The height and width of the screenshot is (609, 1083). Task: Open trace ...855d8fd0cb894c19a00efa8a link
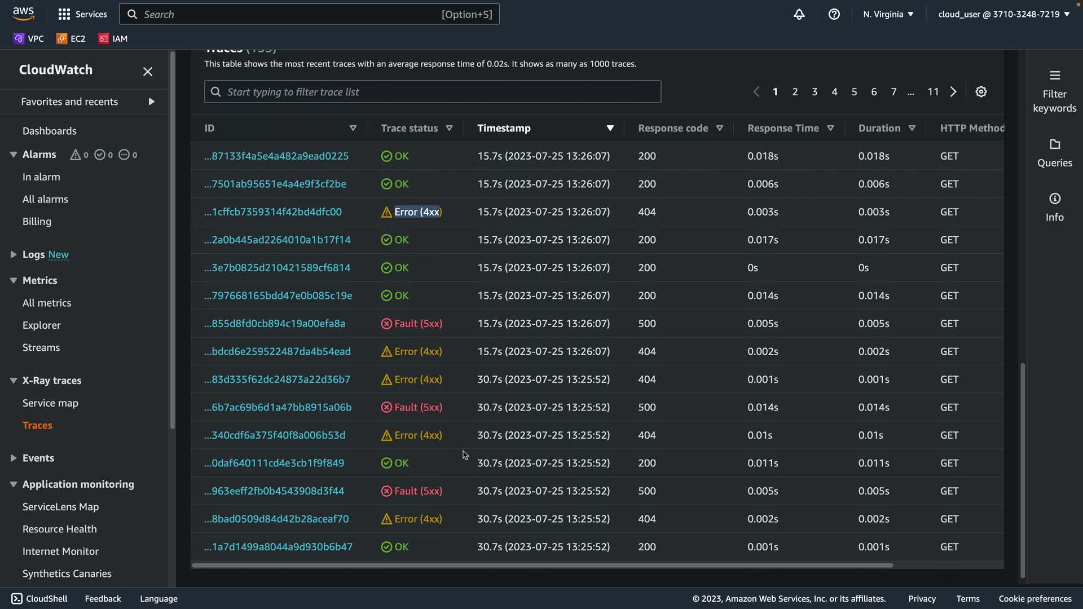[275, 324]
